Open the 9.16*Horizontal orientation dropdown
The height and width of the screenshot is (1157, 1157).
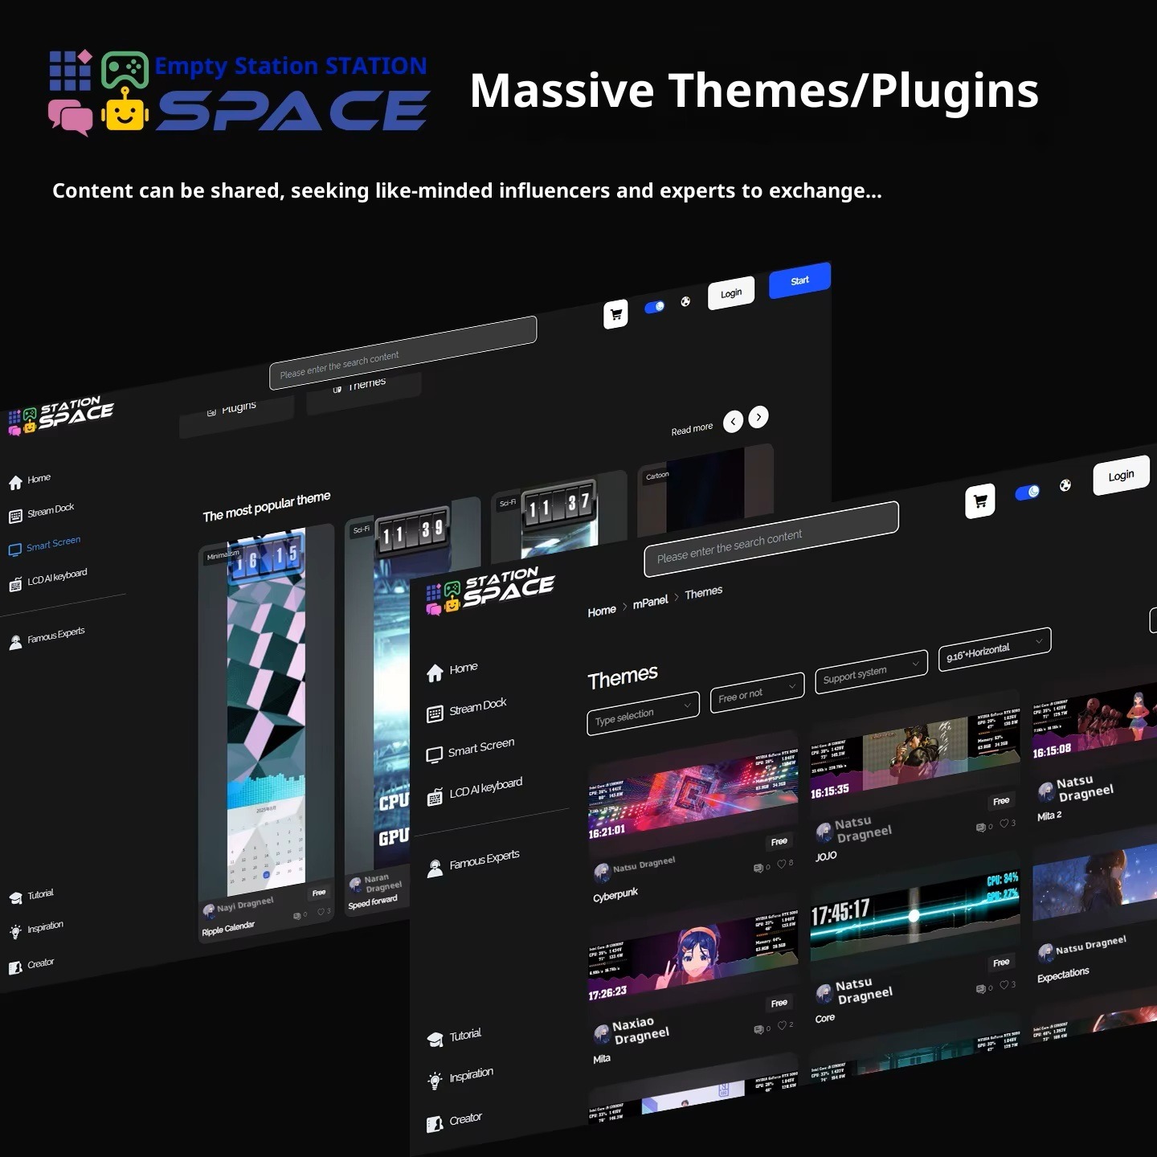coord(994,649)
